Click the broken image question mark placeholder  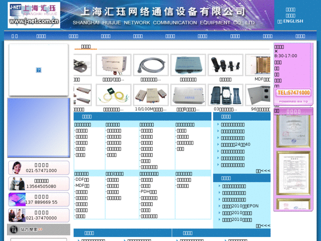(38, 70)
